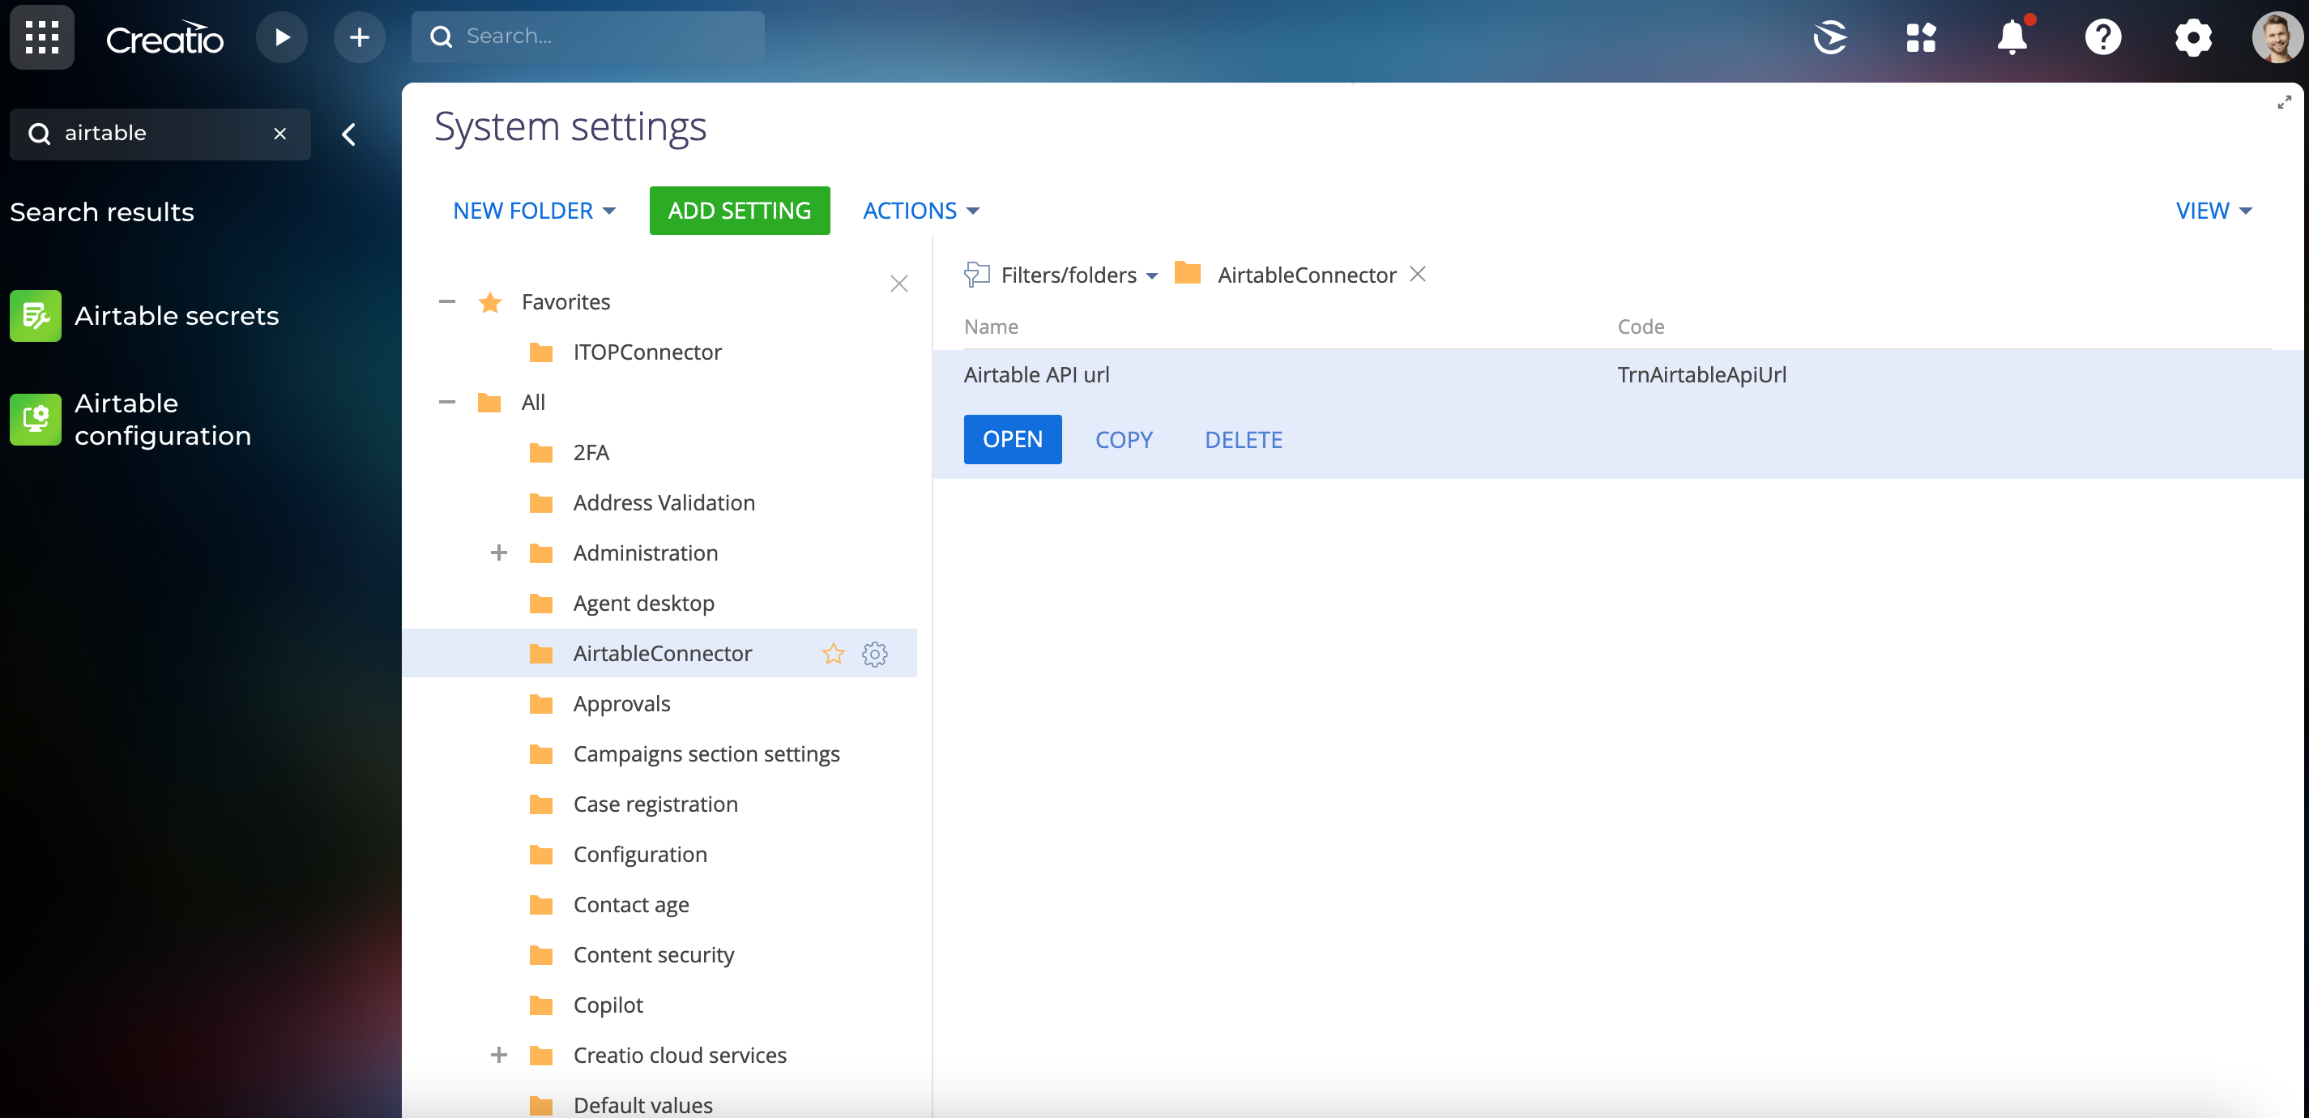The height and width of the screenshot is (1118, 2309).
Task: Select the Content security folder
Action: tap(654, 955)
